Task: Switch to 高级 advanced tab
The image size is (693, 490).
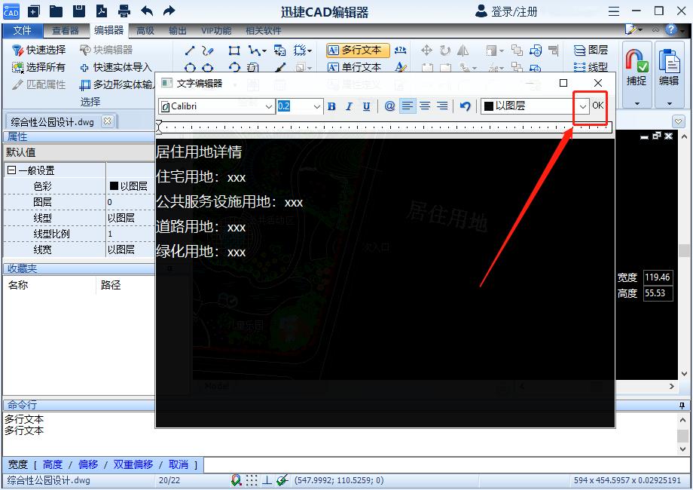Action: (x=145, y=30)
